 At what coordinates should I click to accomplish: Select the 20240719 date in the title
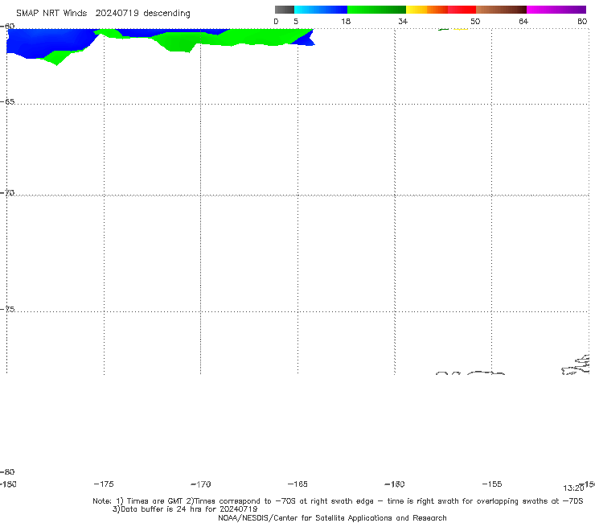(117, 13)
